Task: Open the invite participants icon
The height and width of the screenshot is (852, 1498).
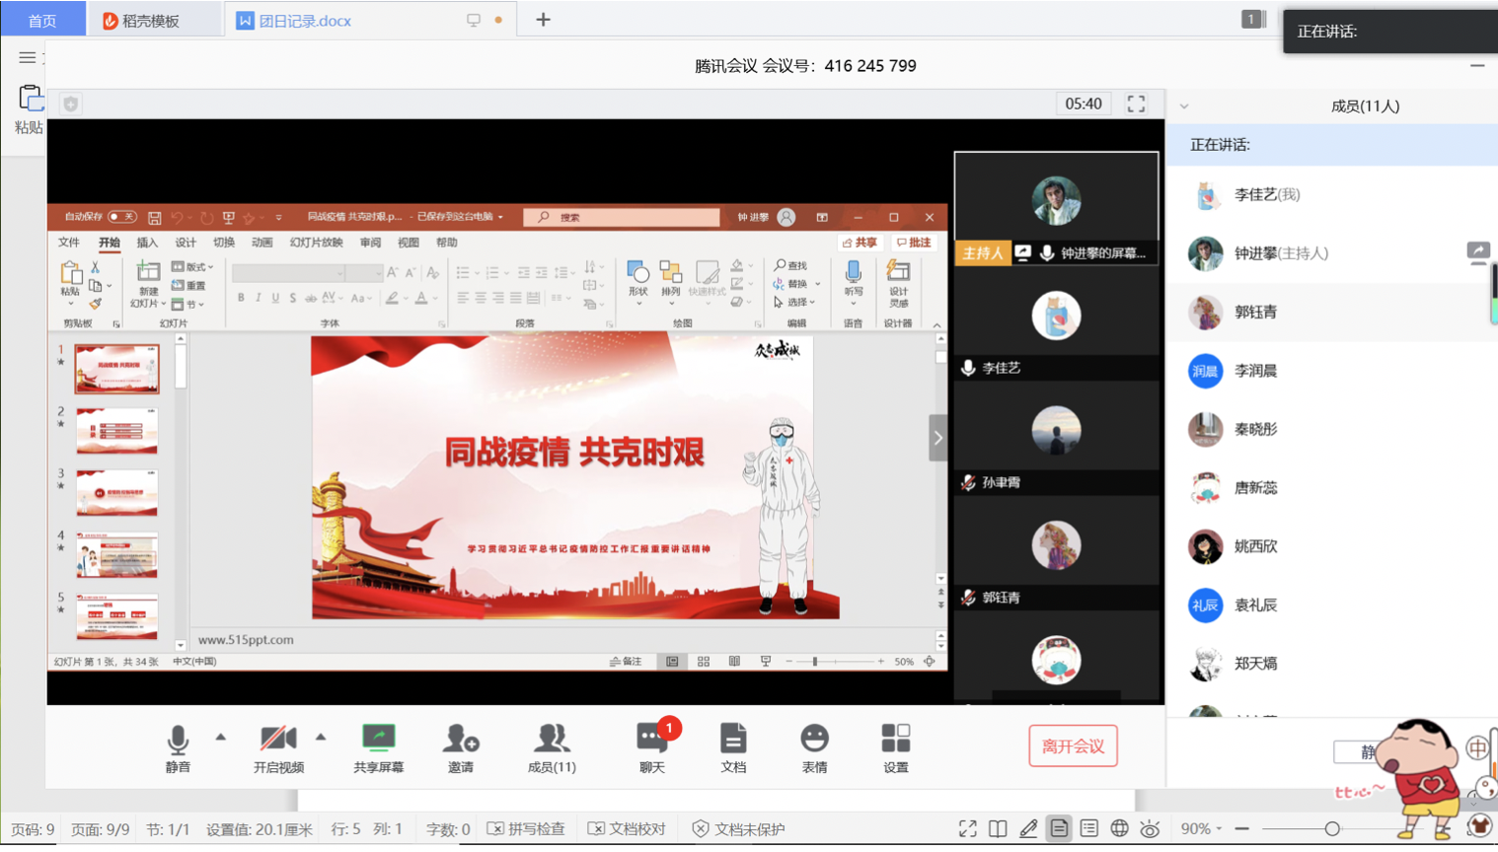Action: click(460, 740)
